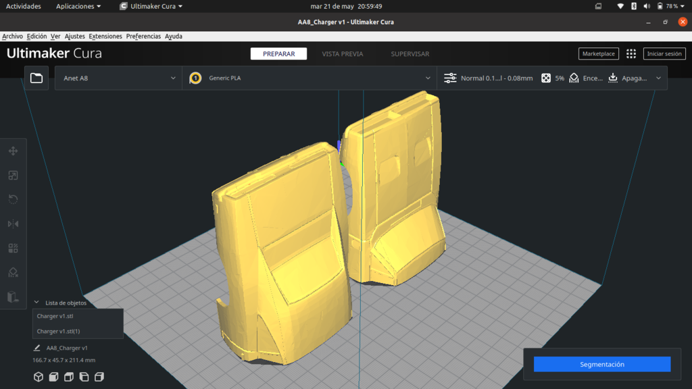Screen dimensions: 692x389
Task: Select the Scale tool in left toolbar
Action: coord(13,176)
